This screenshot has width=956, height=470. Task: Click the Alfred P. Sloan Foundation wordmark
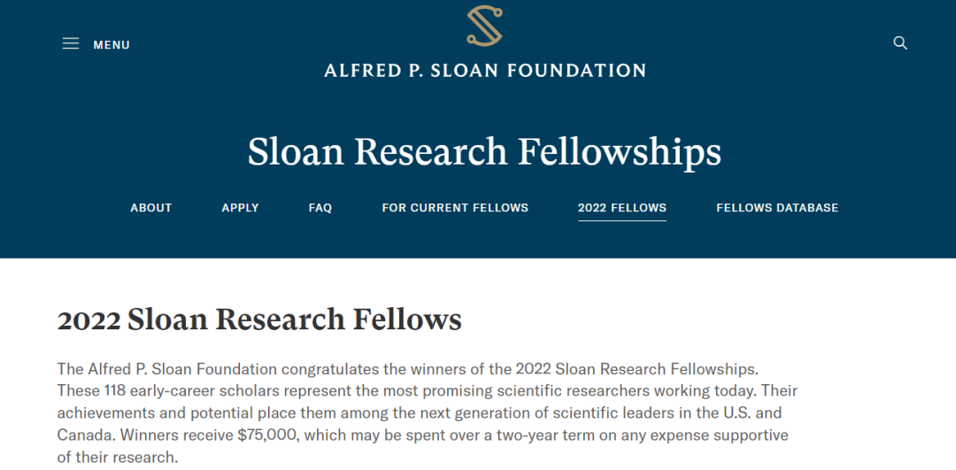[484, 70]
